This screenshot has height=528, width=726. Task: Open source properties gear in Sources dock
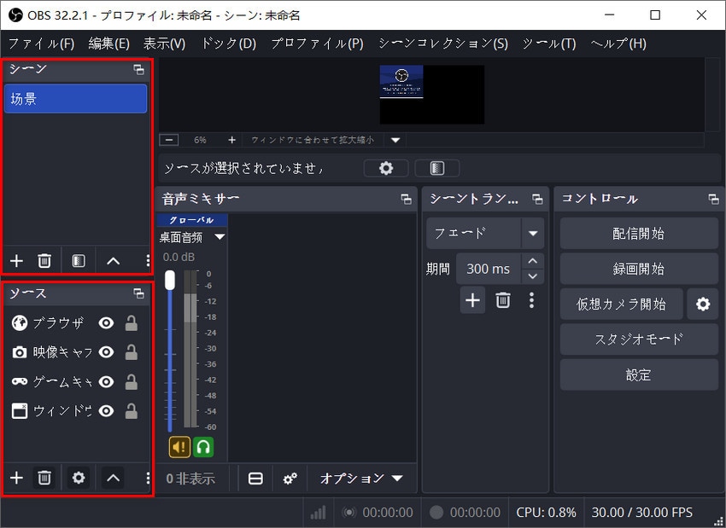click(x=79, y=477)
